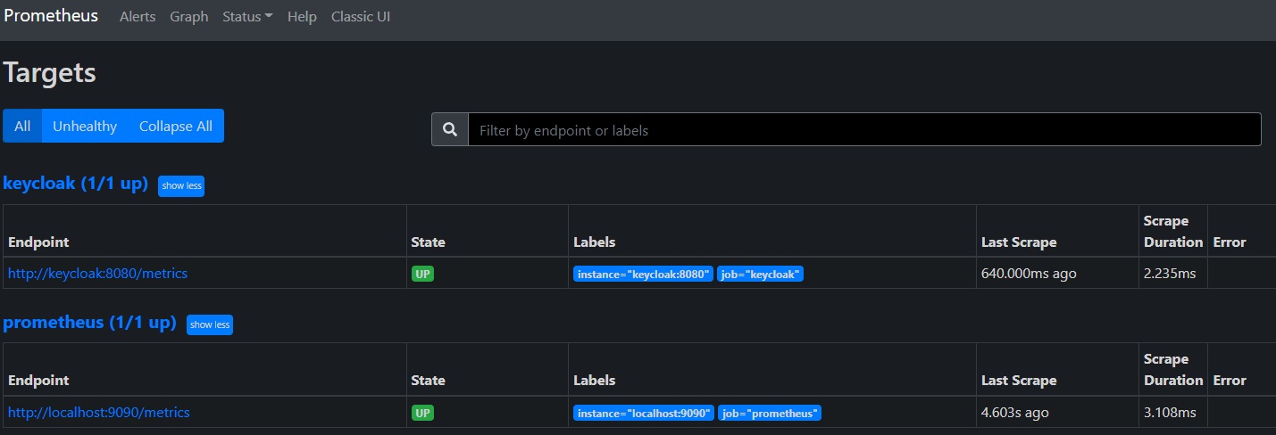Open http://keycloak:8080/metrics endpoint link
The height and width of the screenshot is (435, 1276).
(x=98, y=274)
